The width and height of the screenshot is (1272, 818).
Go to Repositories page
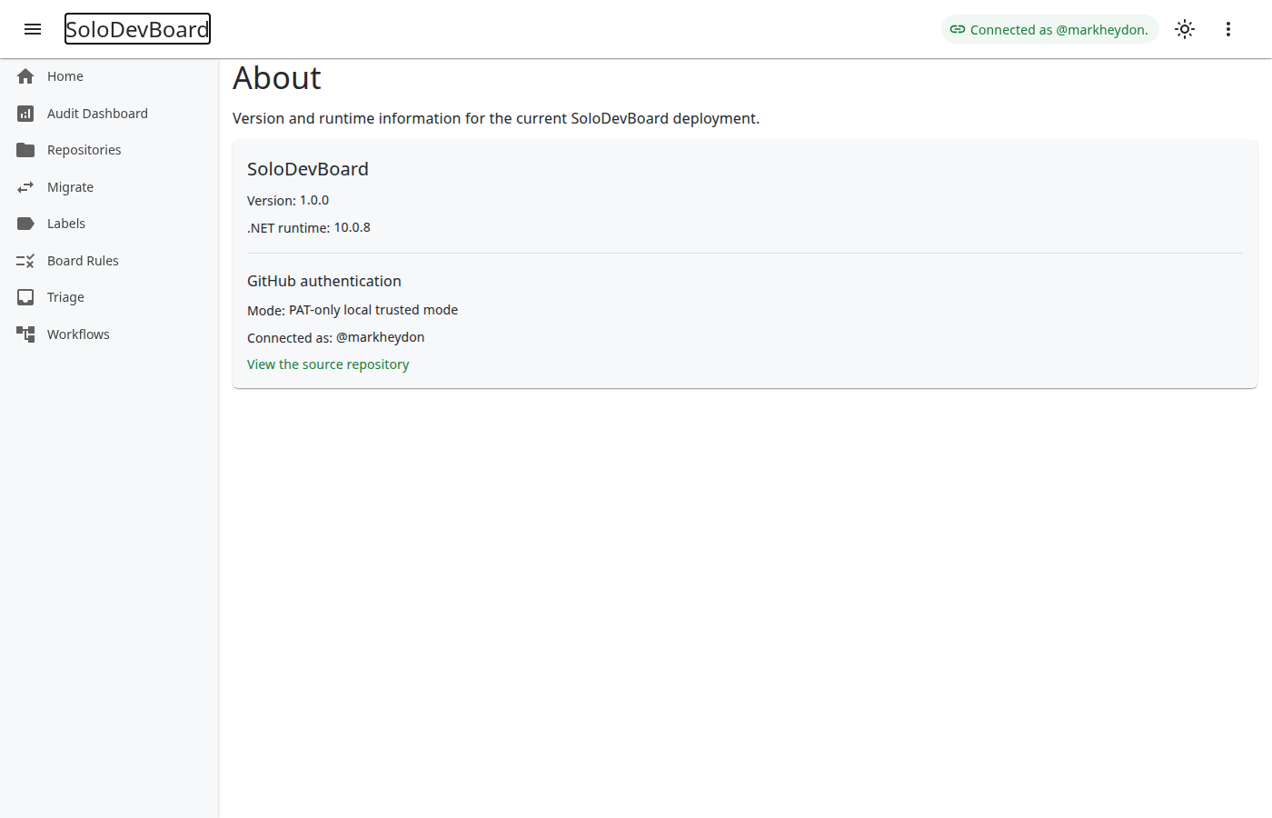pos(109,150)
